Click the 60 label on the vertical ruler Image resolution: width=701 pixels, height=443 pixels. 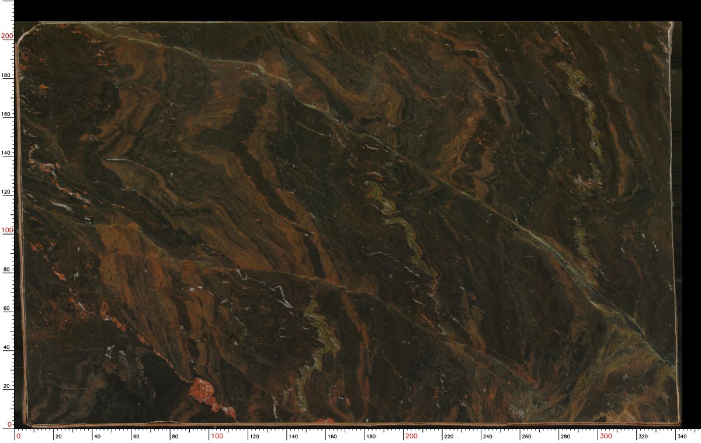click(x=8, y=308)
